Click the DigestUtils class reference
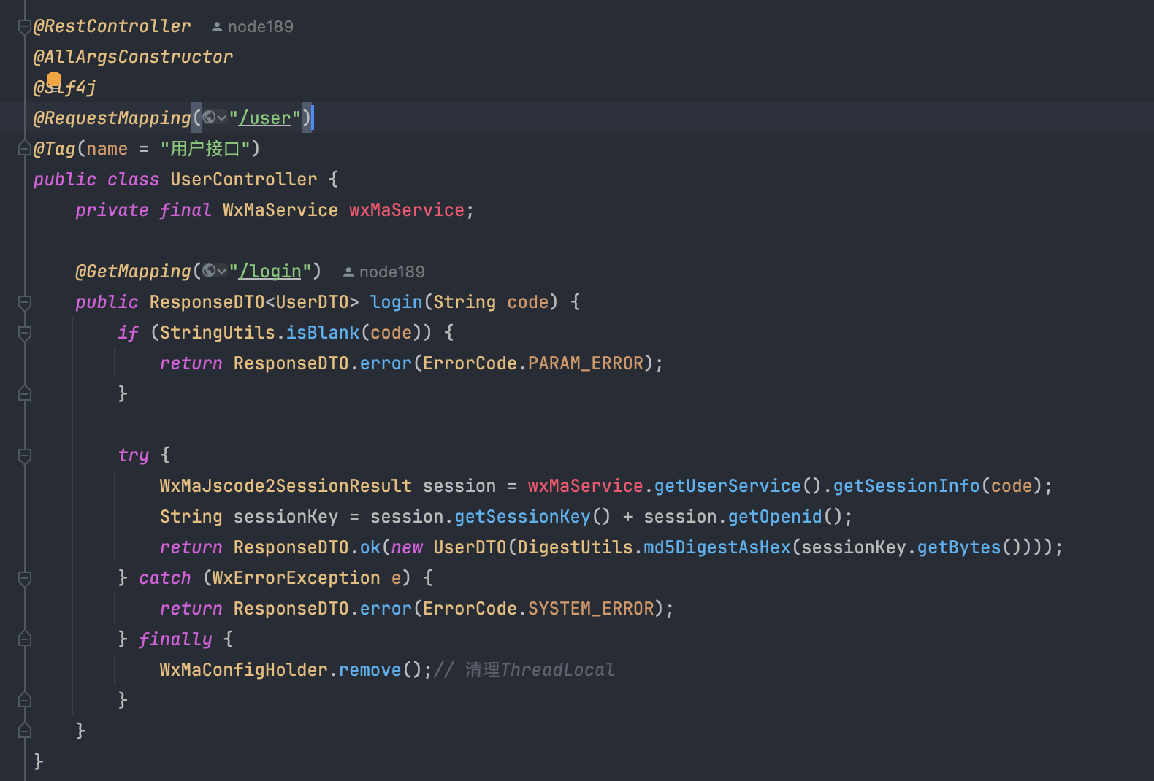Viewport: 1154px width, 781px height. point(575,547)
